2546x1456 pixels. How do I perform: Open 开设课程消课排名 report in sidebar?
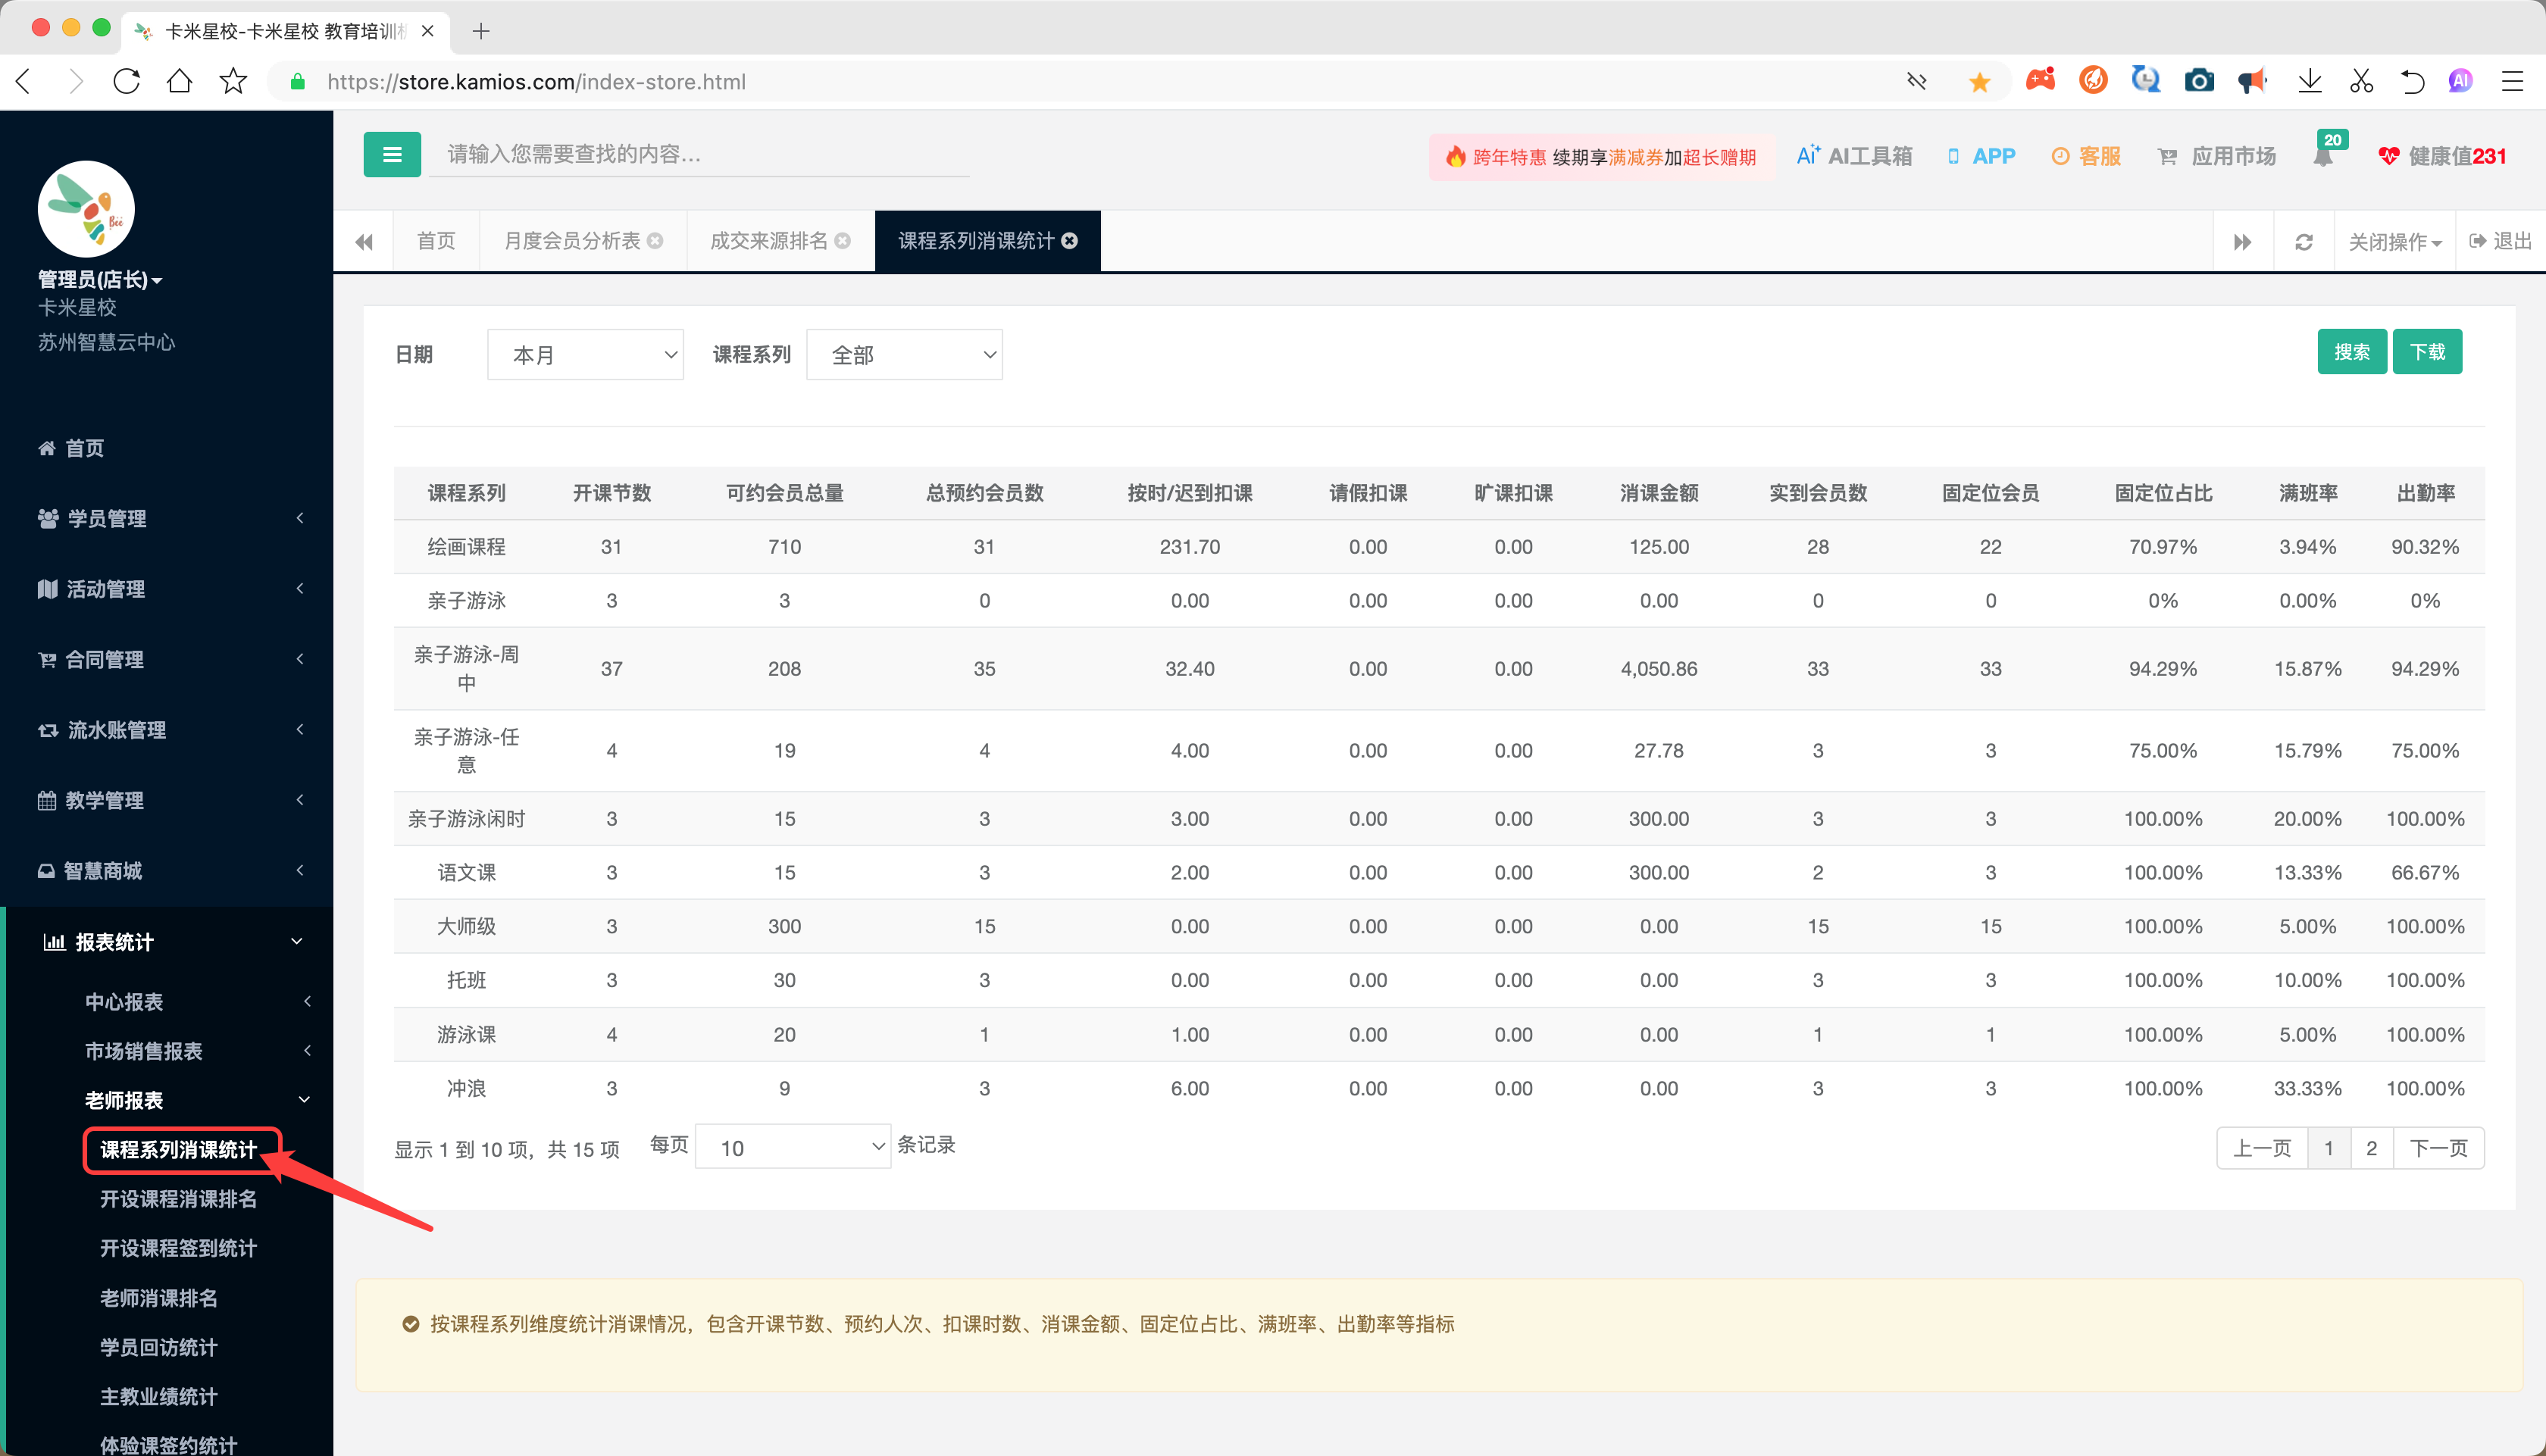(x=178, y=1199)
